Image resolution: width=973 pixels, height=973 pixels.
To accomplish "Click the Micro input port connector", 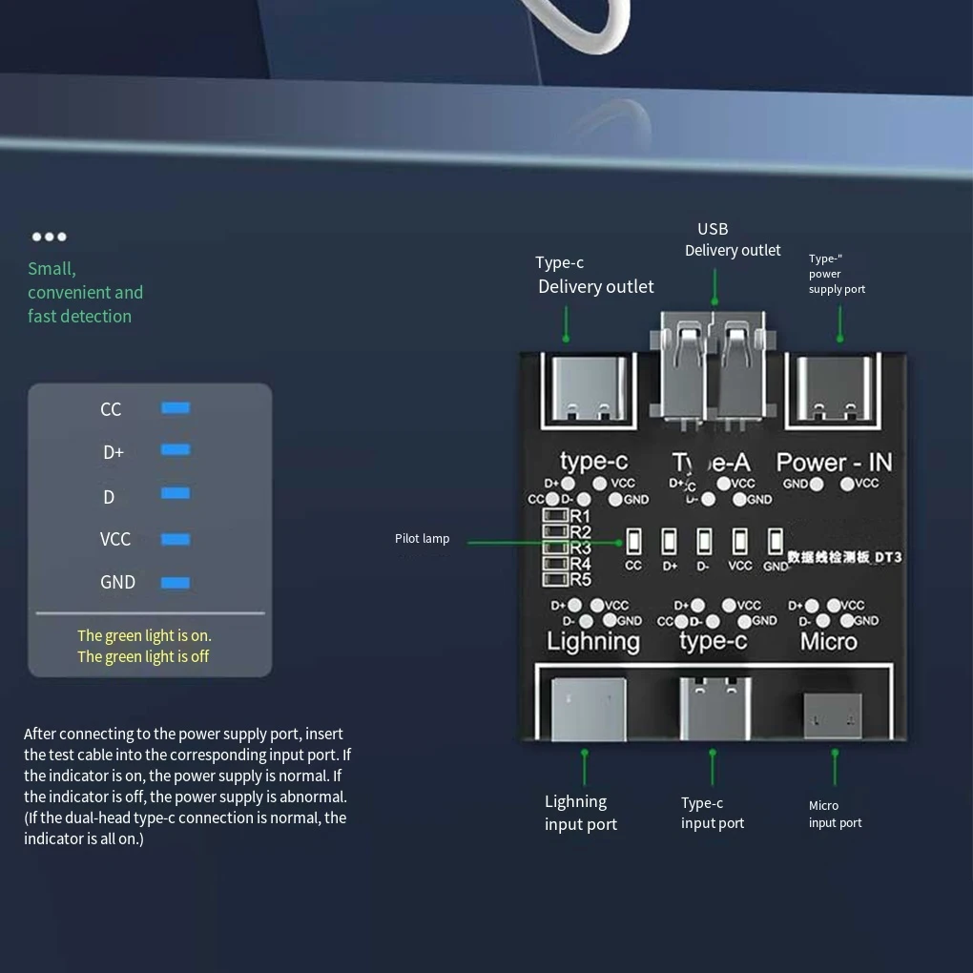I will (x=833, y=715).
